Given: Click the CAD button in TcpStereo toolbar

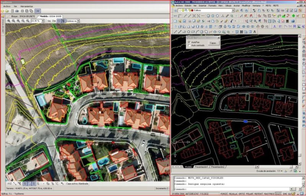Looking at the screenshot, I should click(x=37, y=11).
